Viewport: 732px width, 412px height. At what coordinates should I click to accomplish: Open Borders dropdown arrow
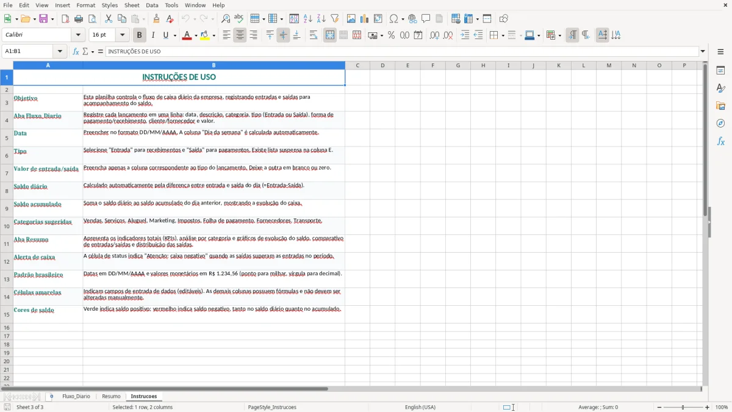pos(503,35)
